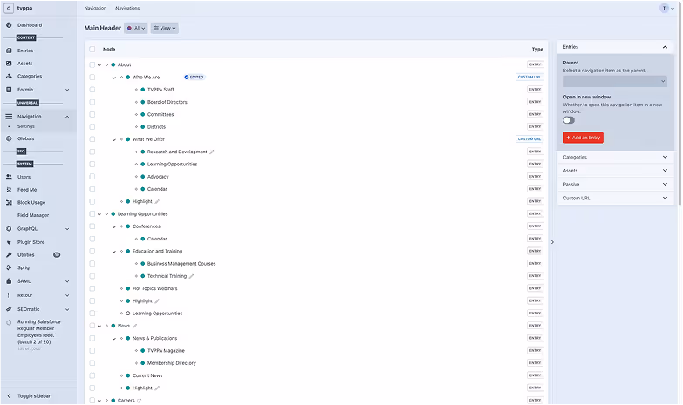Screen dimensions: 683x405
Task: Click the Entries icon in sidebar
Action: coord(9,51)
